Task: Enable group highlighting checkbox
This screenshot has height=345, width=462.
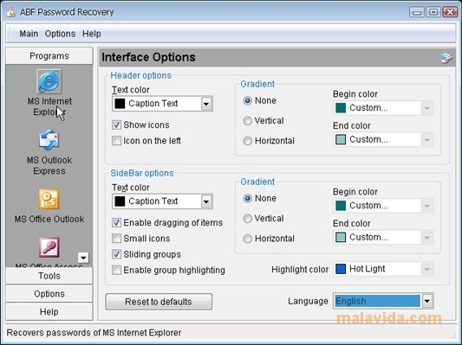Action: [x=116, y=270]
